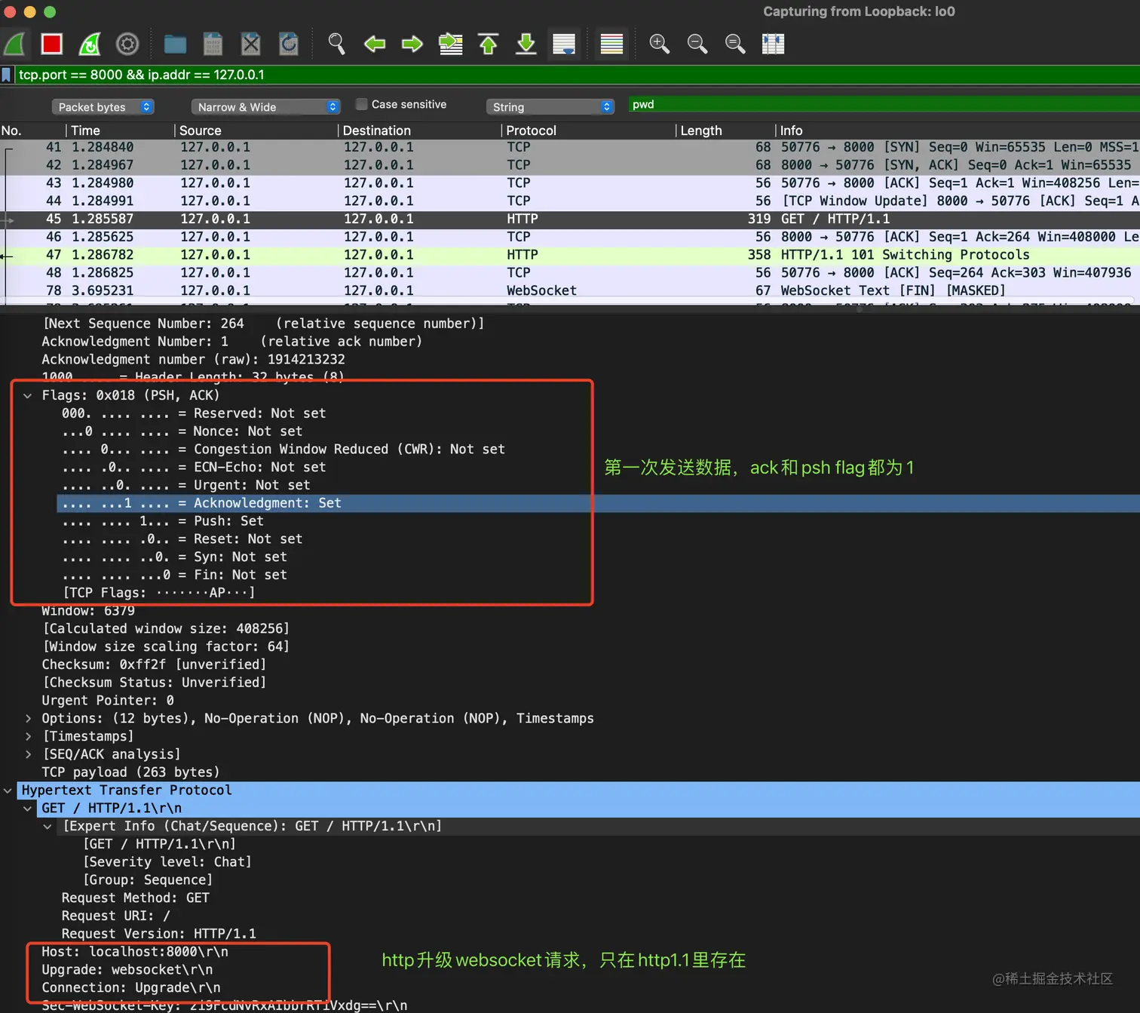Zoom out on packet text
1140x1013 pixels.
[697, 44]
